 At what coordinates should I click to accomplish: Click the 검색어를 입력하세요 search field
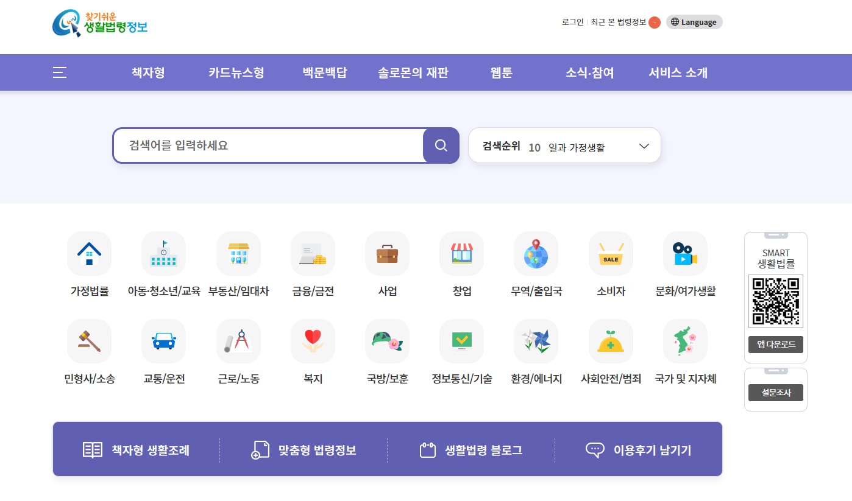click(268, 145)
